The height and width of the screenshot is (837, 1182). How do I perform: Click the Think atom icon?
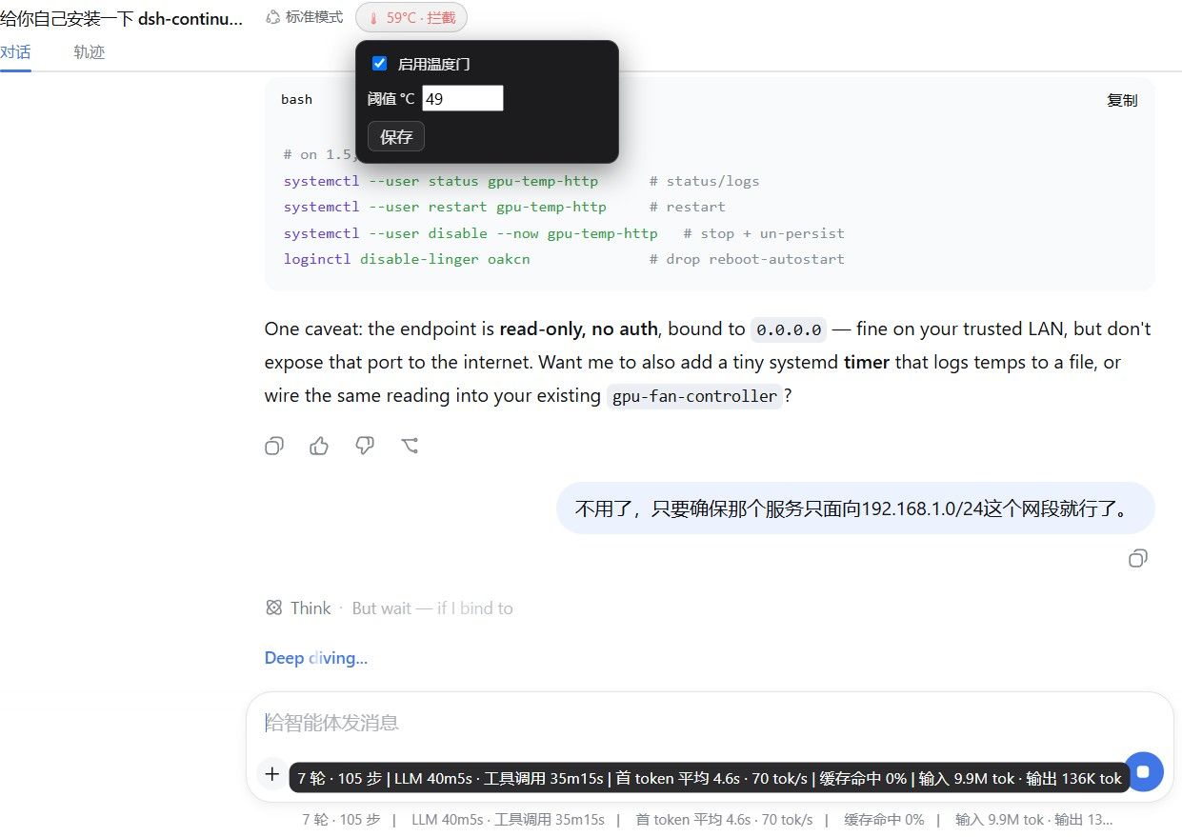tap(274, 608)
